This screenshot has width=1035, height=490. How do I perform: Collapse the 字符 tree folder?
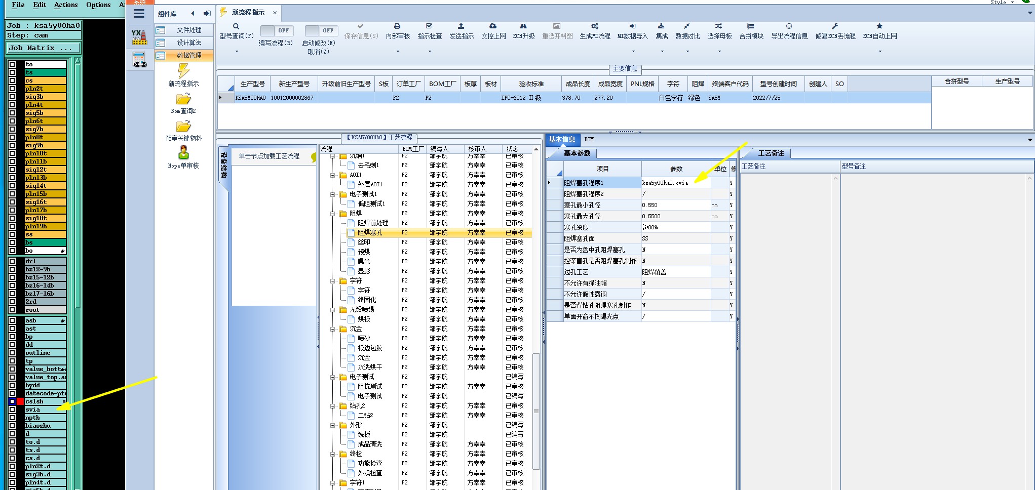point(333,281)
